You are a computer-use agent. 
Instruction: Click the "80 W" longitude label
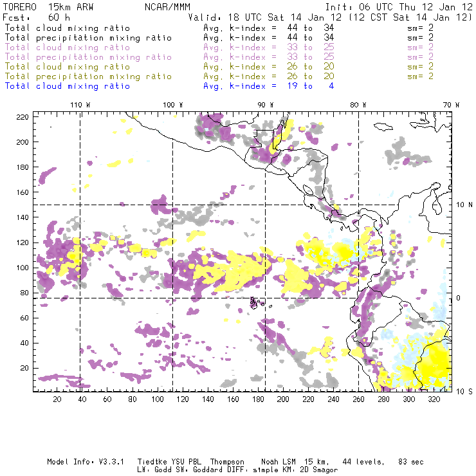pyautogui.click(x=358, y=105)
